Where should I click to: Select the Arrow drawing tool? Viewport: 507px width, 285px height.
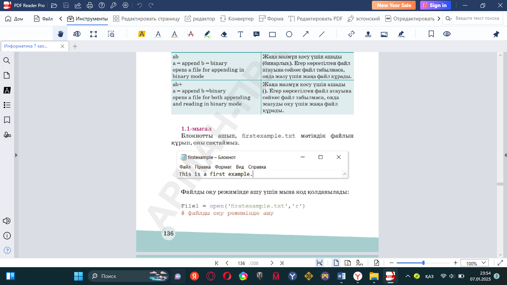tap(305, 34)
